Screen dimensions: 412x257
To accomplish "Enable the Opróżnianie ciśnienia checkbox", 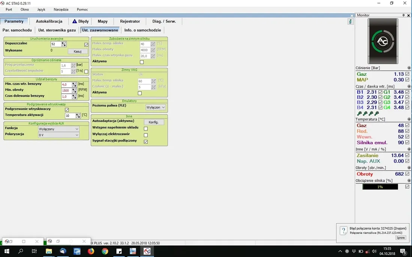I will coord(86,71).
